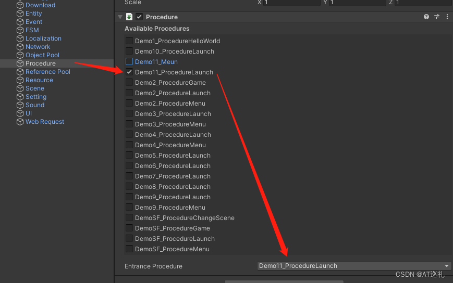Click the Procedure object cube icon

click(x=20, y=63)
